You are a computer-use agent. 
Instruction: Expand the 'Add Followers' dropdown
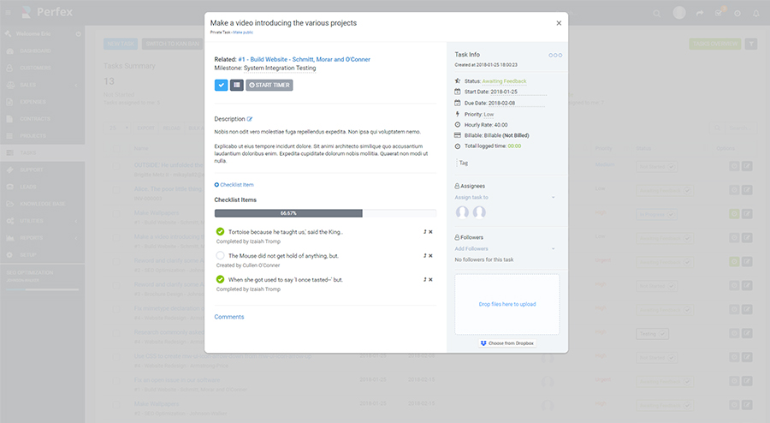[505, 248]
